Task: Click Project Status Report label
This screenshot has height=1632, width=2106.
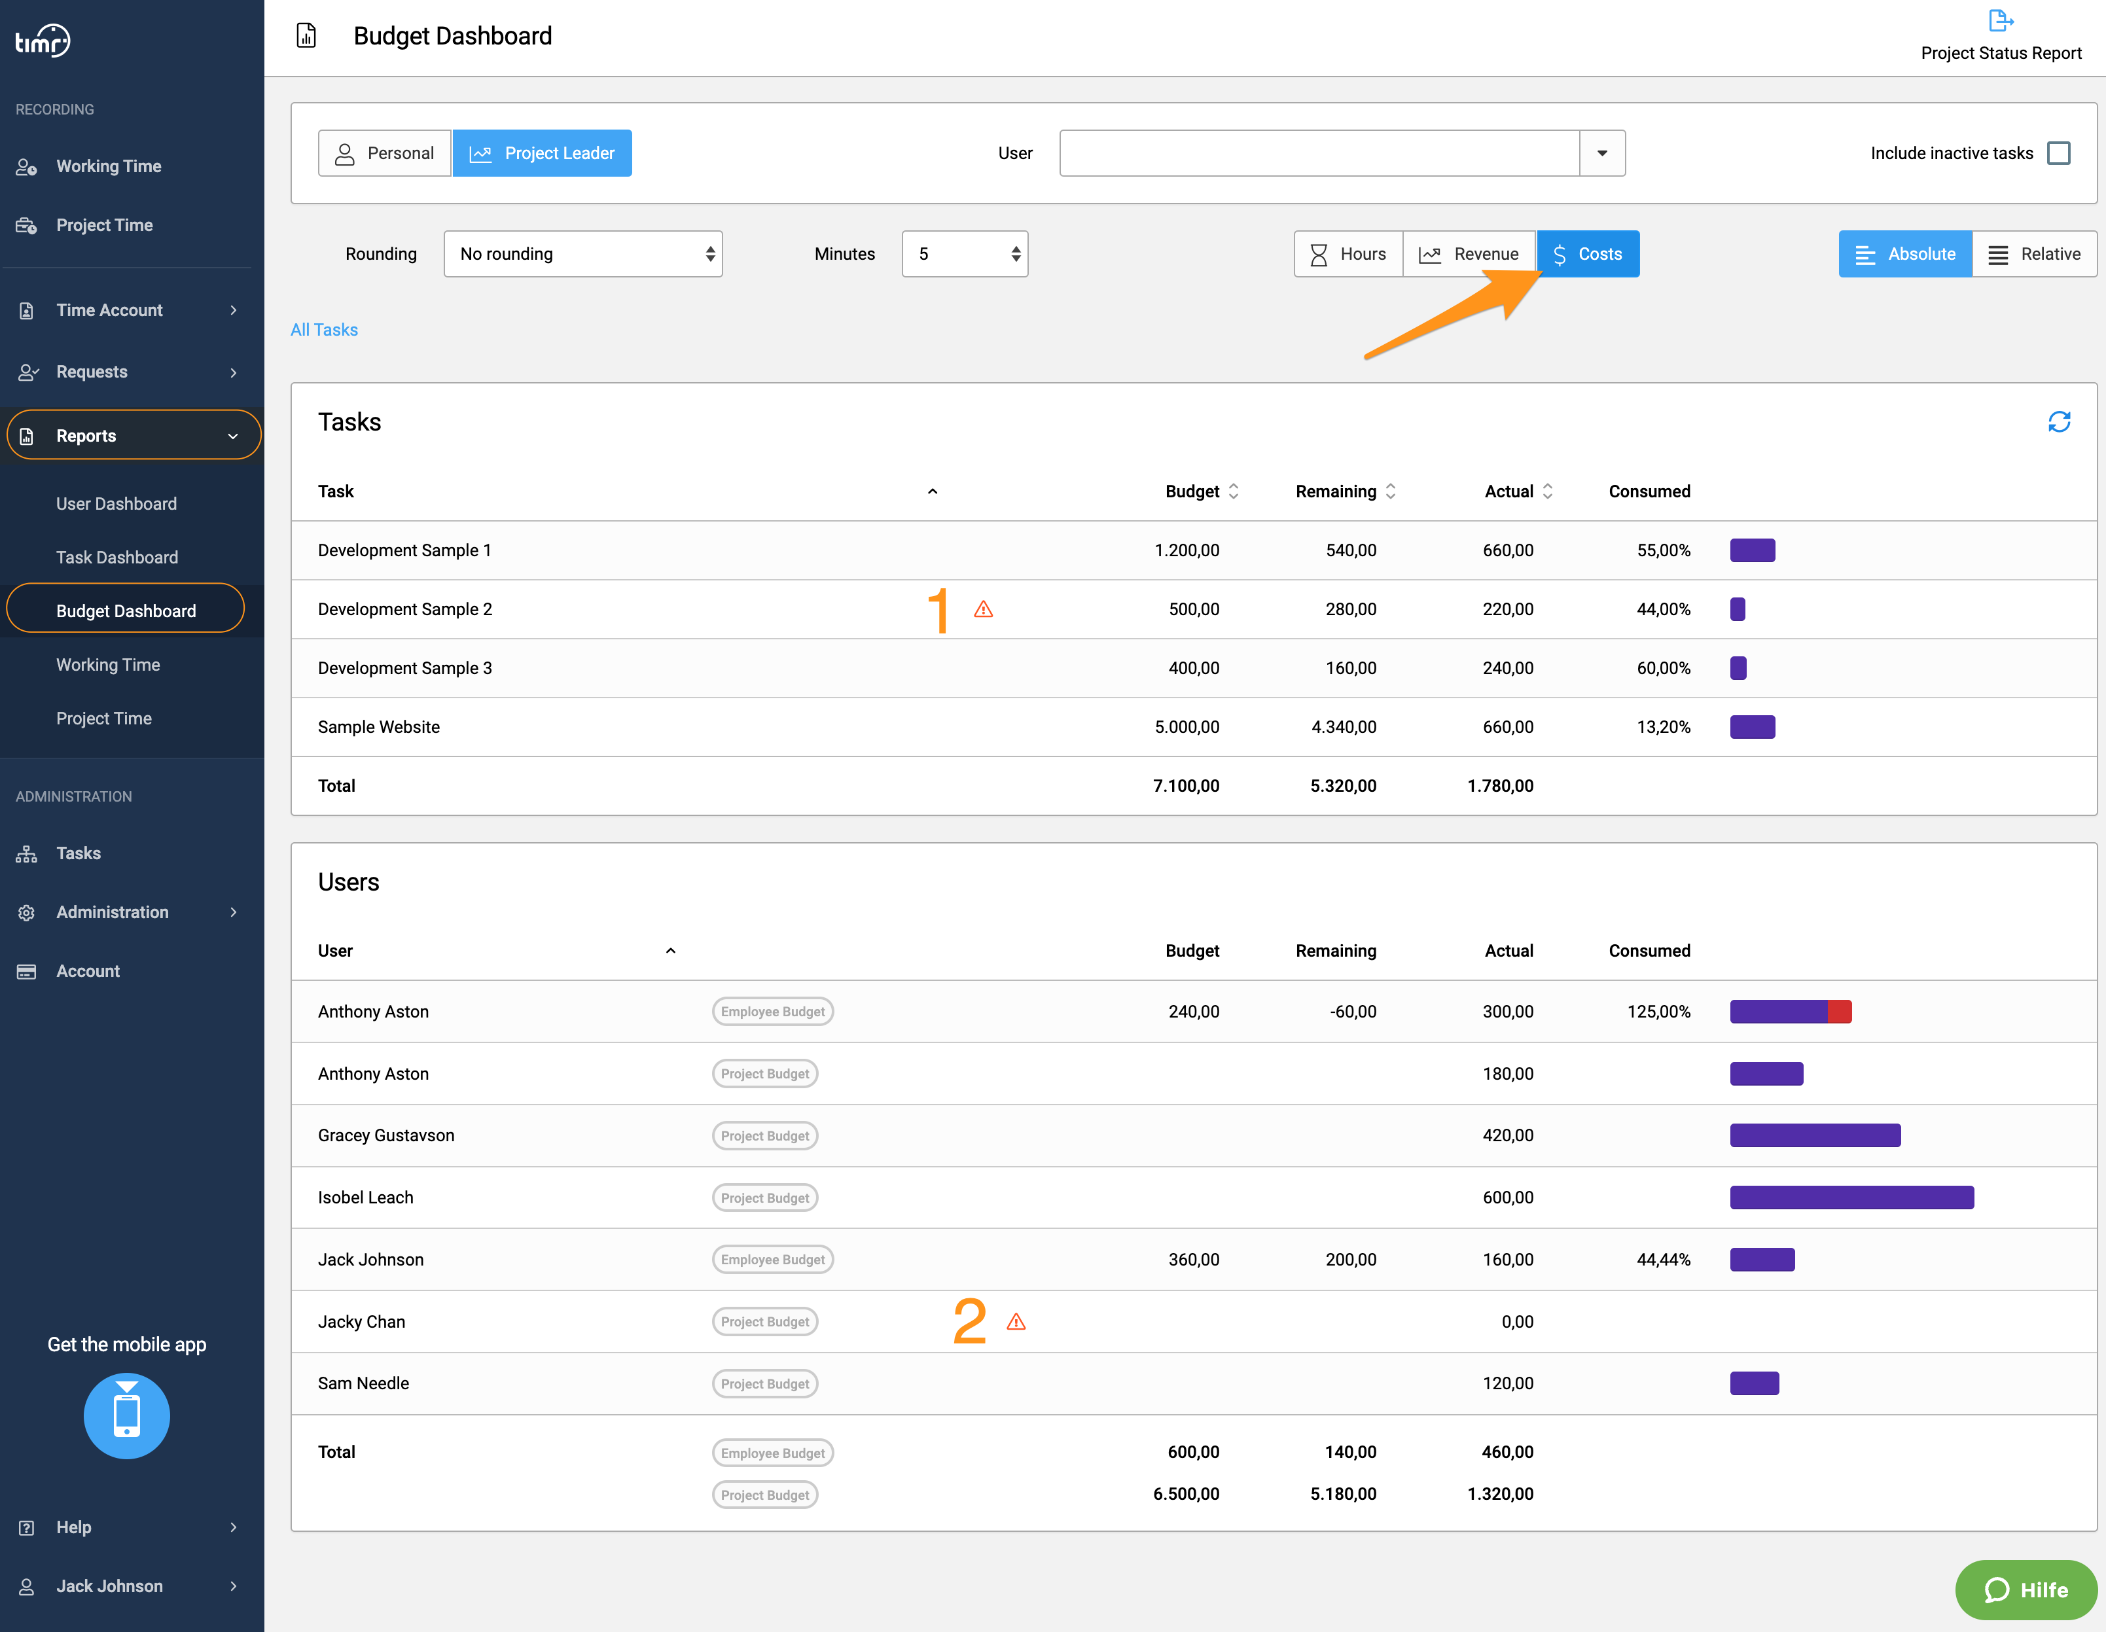Action: click(2001, 53)
